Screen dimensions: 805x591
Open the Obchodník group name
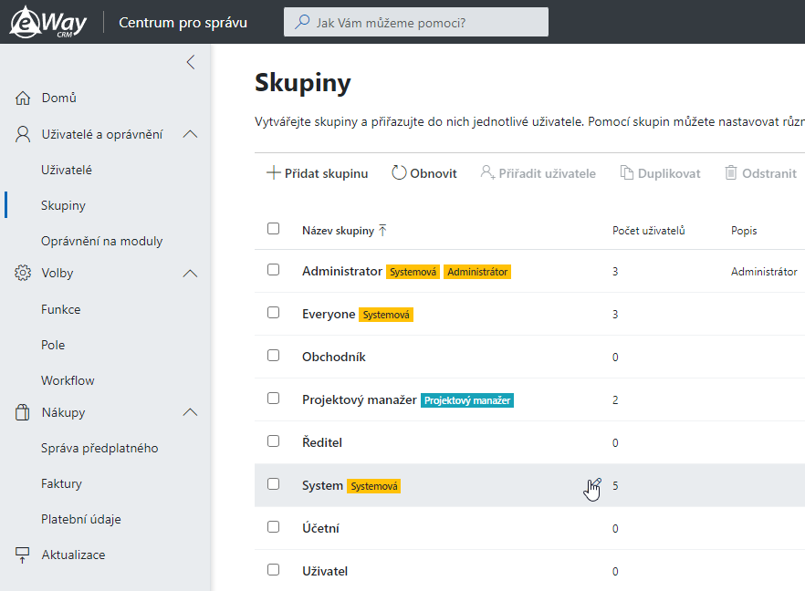click(334, 357)
